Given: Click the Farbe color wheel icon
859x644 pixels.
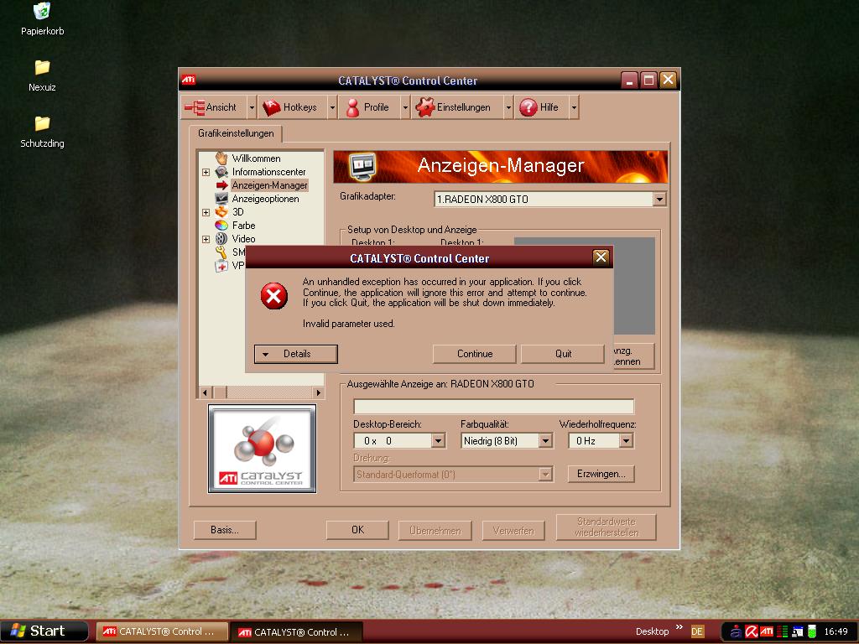Looking at the screenshot, I should [221, 226].
